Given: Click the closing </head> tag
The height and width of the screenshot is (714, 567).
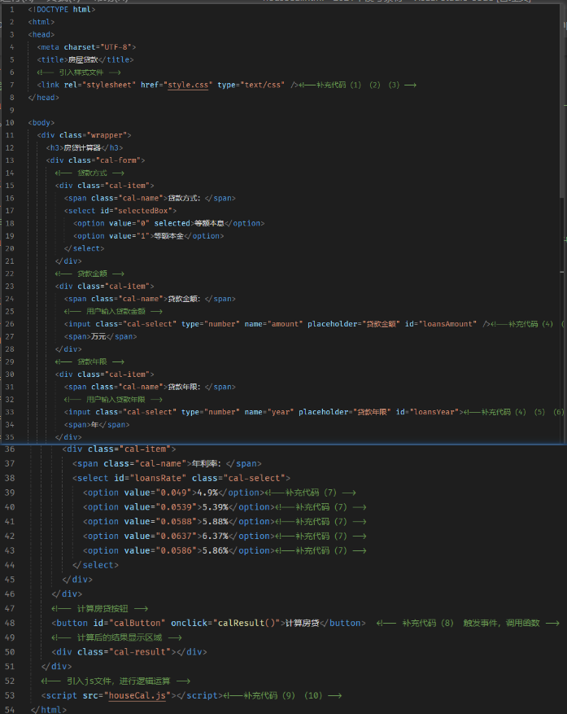Looking at the screenshot, I should click(x=44, y=98).
